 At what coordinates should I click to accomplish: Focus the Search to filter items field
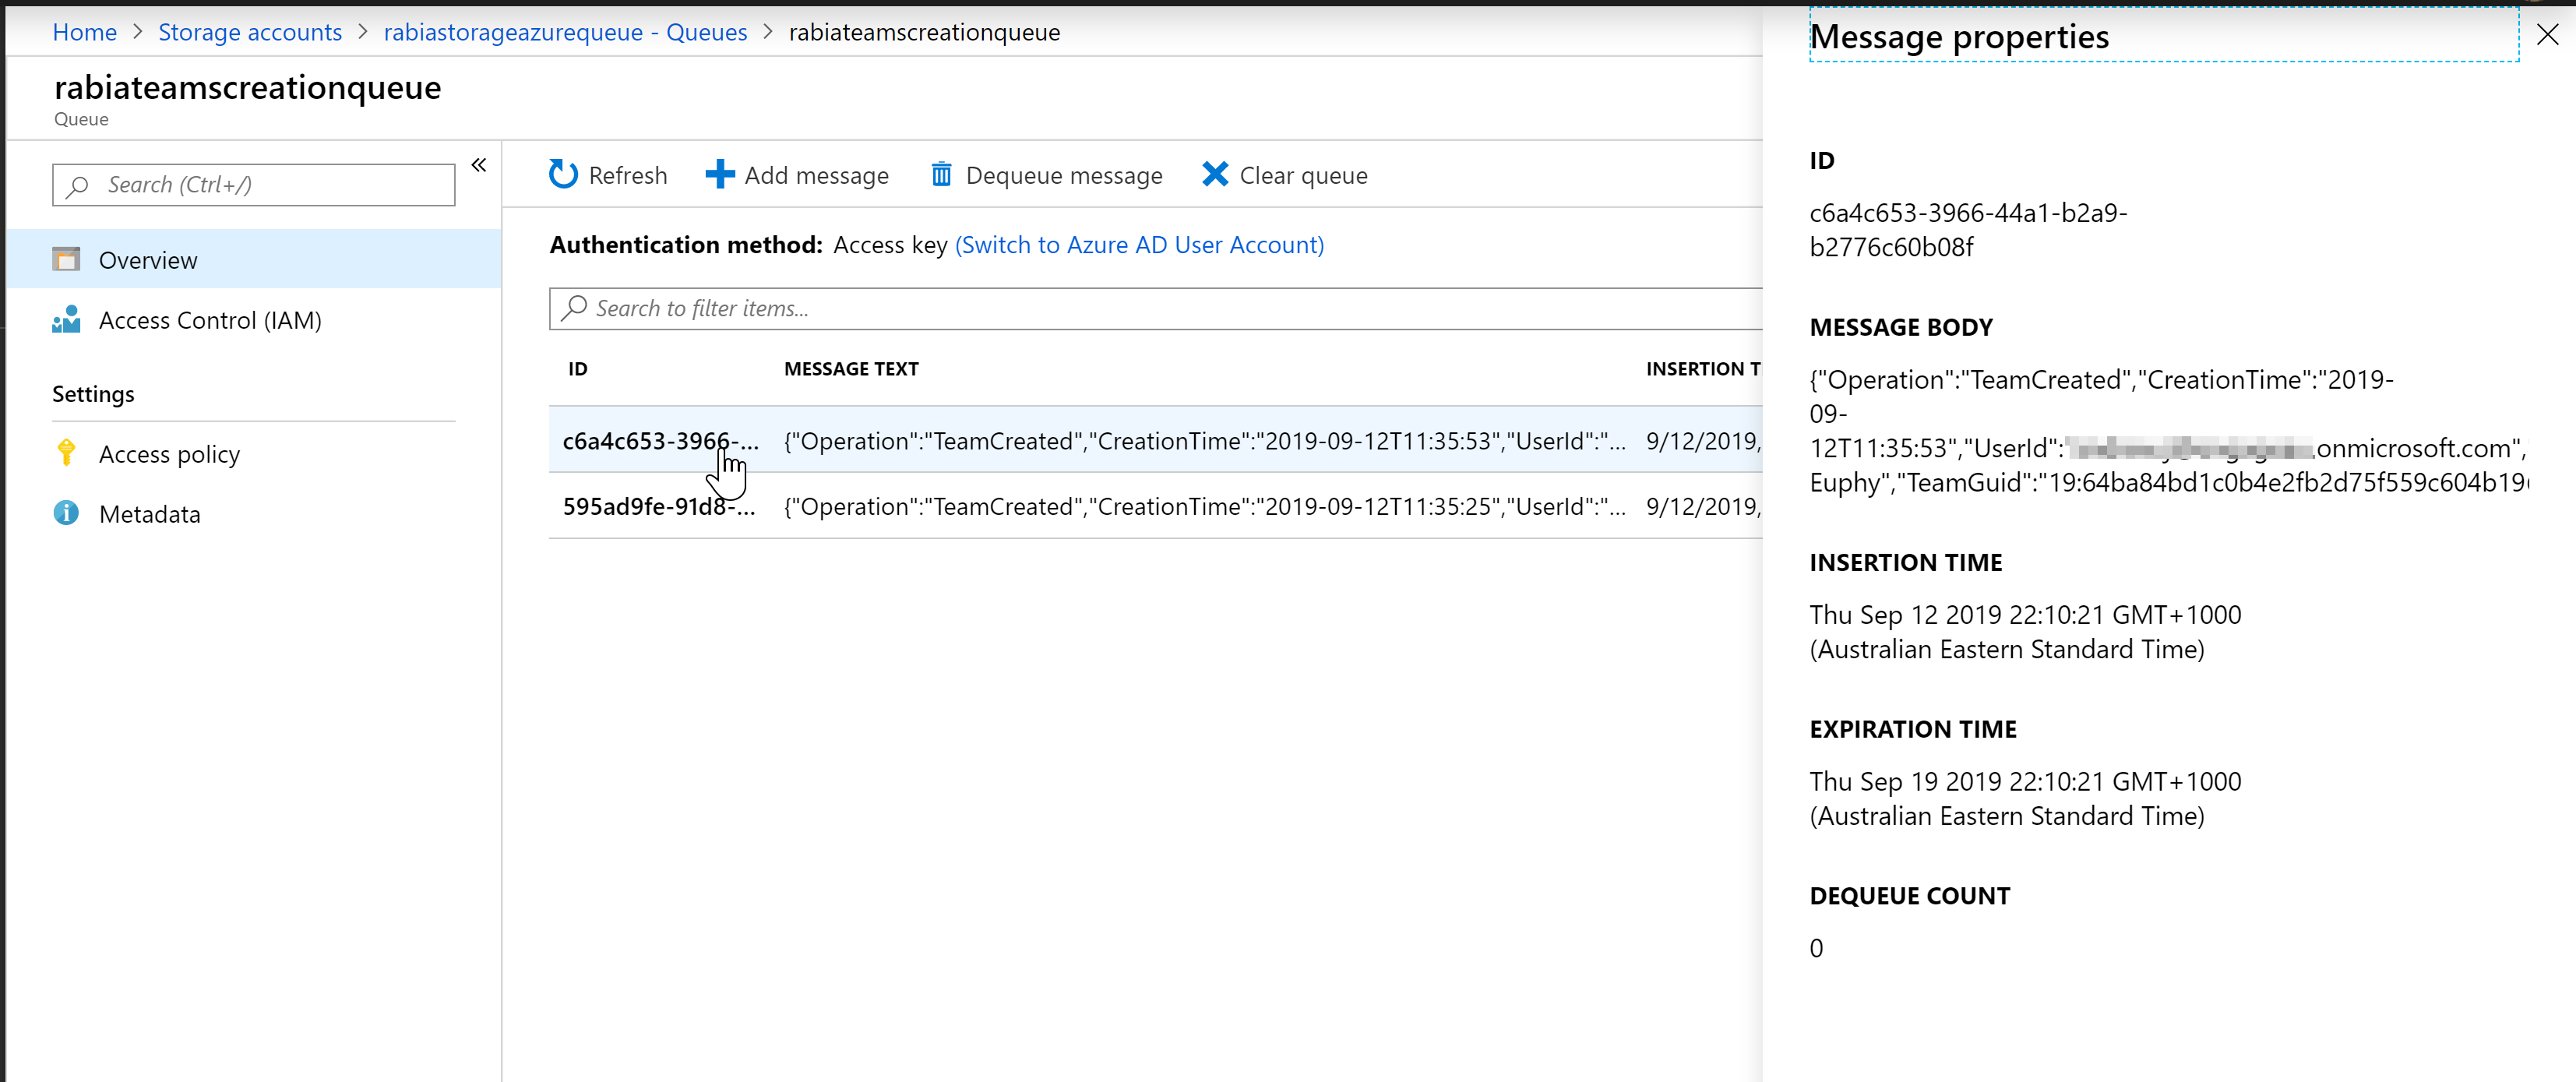point(1155,308)
